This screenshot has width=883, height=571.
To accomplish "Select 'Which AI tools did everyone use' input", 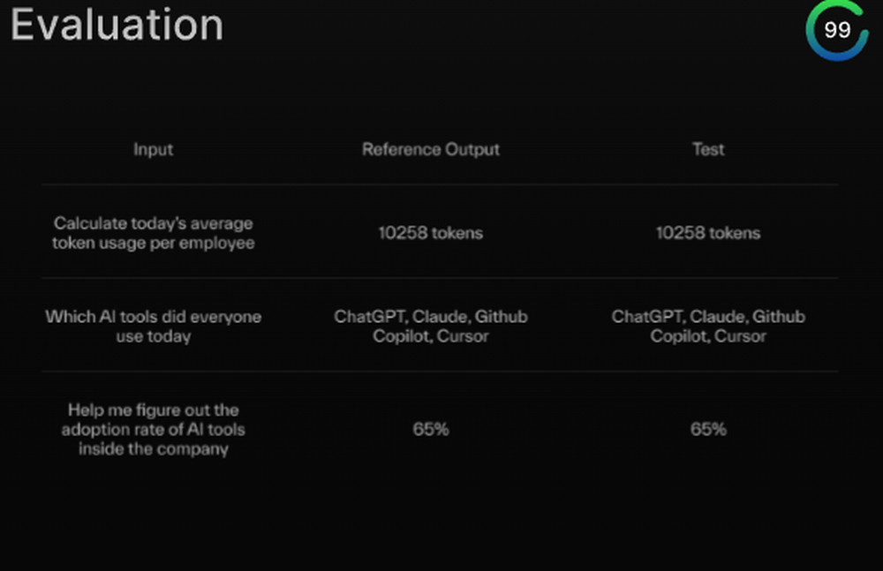I will point(153,326).
